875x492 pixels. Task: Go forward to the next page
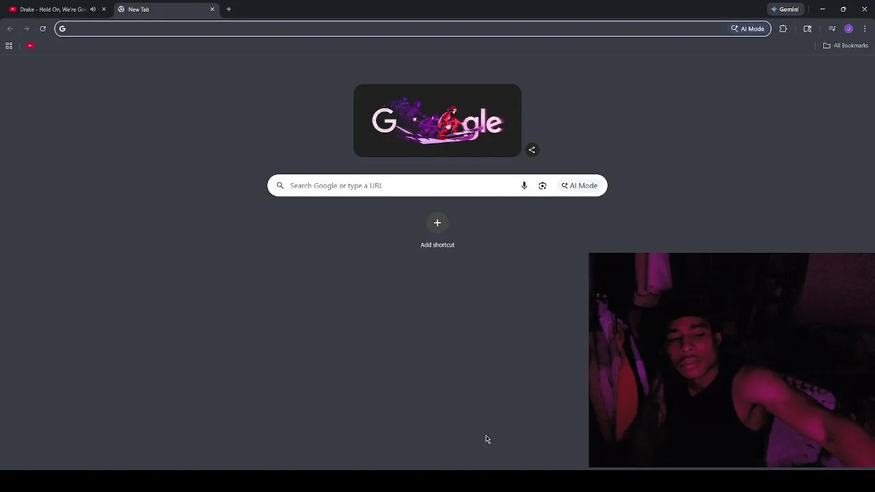[x=26, y=29]
